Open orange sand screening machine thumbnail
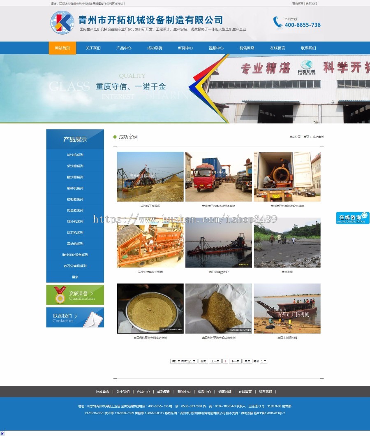370x436 pixels. point(150,242)
